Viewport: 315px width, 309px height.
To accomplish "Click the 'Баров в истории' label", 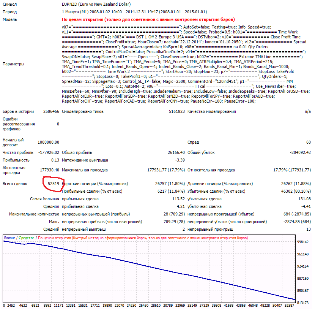I will (x=18, y=111).
